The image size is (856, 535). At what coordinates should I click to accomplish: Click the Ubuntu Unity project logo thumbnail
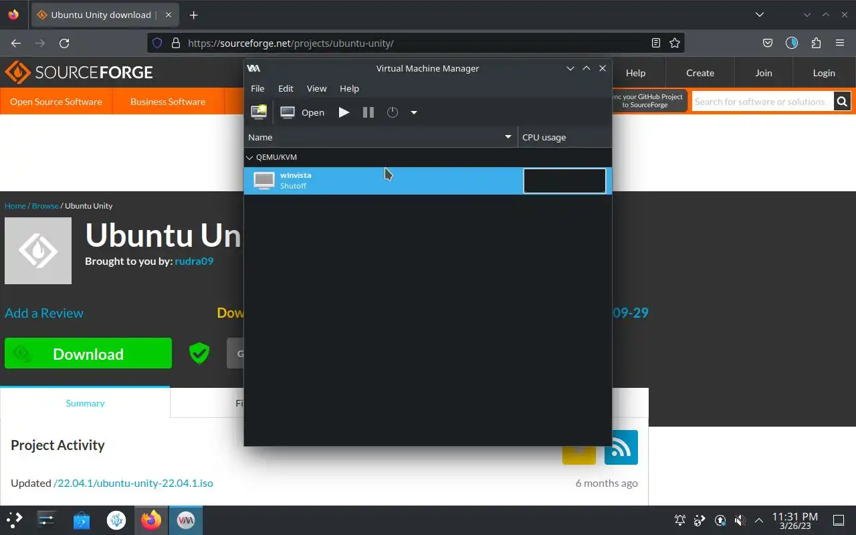[x=38, y=251]
